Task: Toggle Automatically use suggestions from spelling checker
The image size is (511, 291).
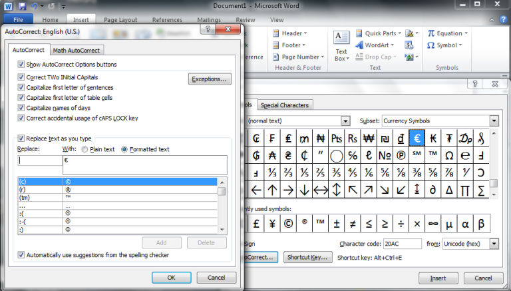Action: 21,255
